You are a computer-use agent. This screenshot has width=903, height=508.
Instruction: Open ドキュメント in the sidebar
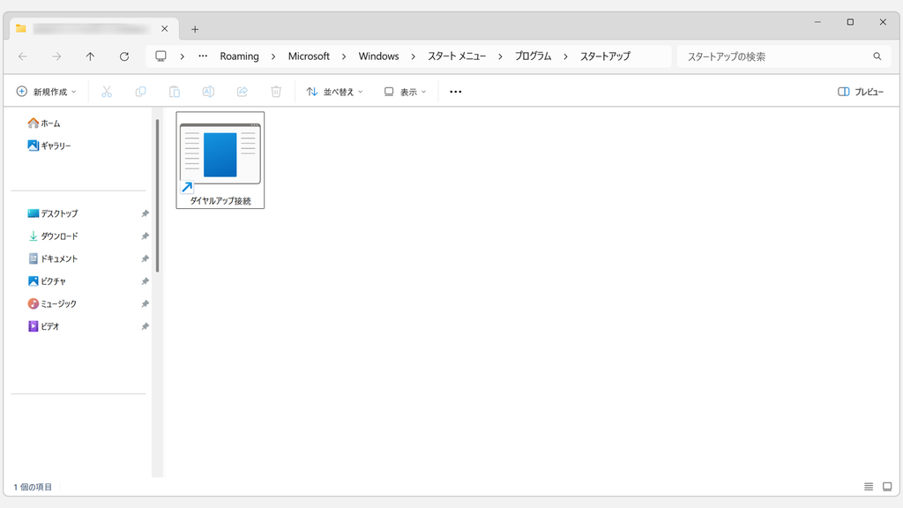click(53, 258)
